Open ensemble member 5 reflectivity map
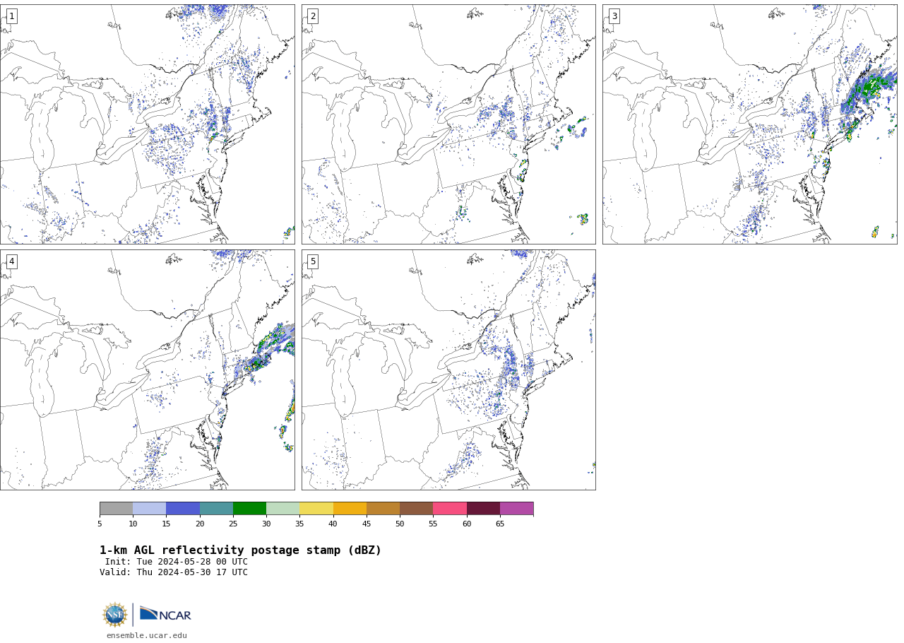This screenshot has height=643, width=904. 448,370
